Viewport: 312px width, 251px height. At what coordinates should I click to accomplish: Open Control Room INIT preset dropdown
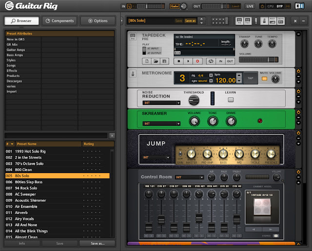[x=190, y=177]
